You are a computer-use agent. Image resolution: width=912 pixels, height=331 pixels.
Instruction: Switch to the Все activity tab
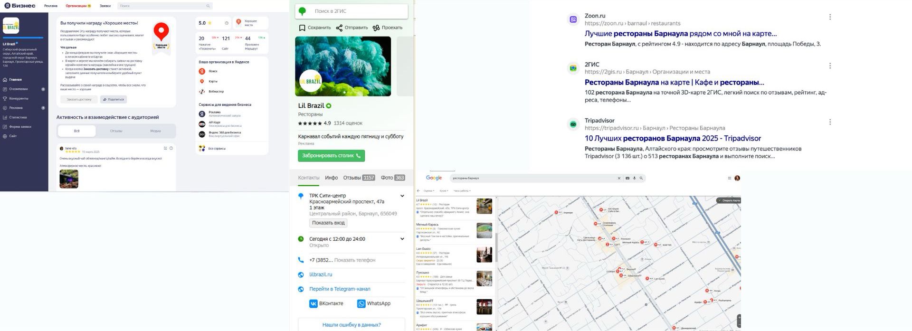(77, 131)
